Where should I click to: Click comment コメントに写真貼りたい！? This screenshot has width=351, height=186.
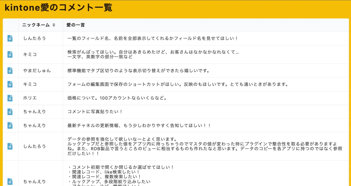coord(95,112)
